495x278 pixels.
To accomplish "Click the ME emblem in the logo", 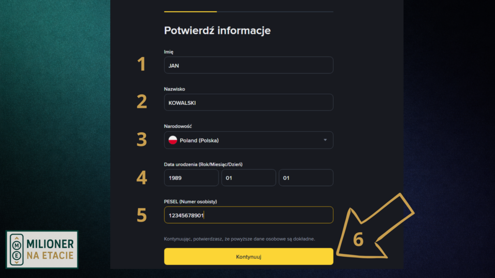I will click(x=17, y=250).
